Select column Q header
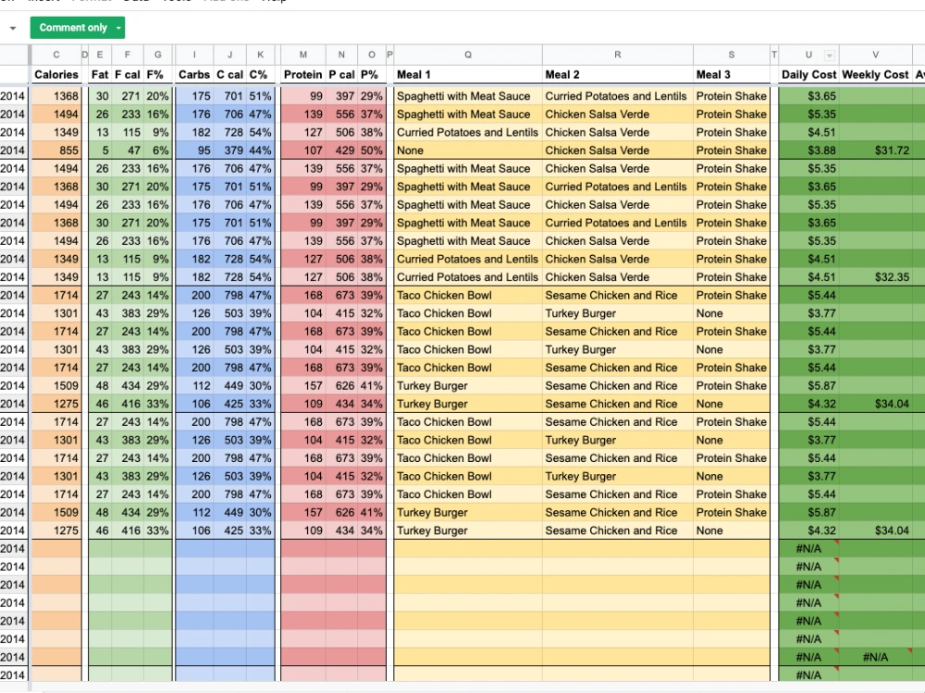The image size is (925, 693). pyautogui.click(x=468, y=55)
